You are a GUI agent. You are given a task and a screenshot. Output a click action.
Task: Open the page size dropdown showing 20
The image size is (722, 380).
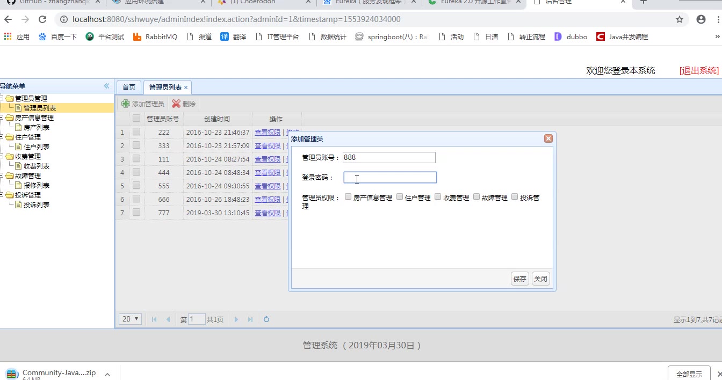(130, 319)
